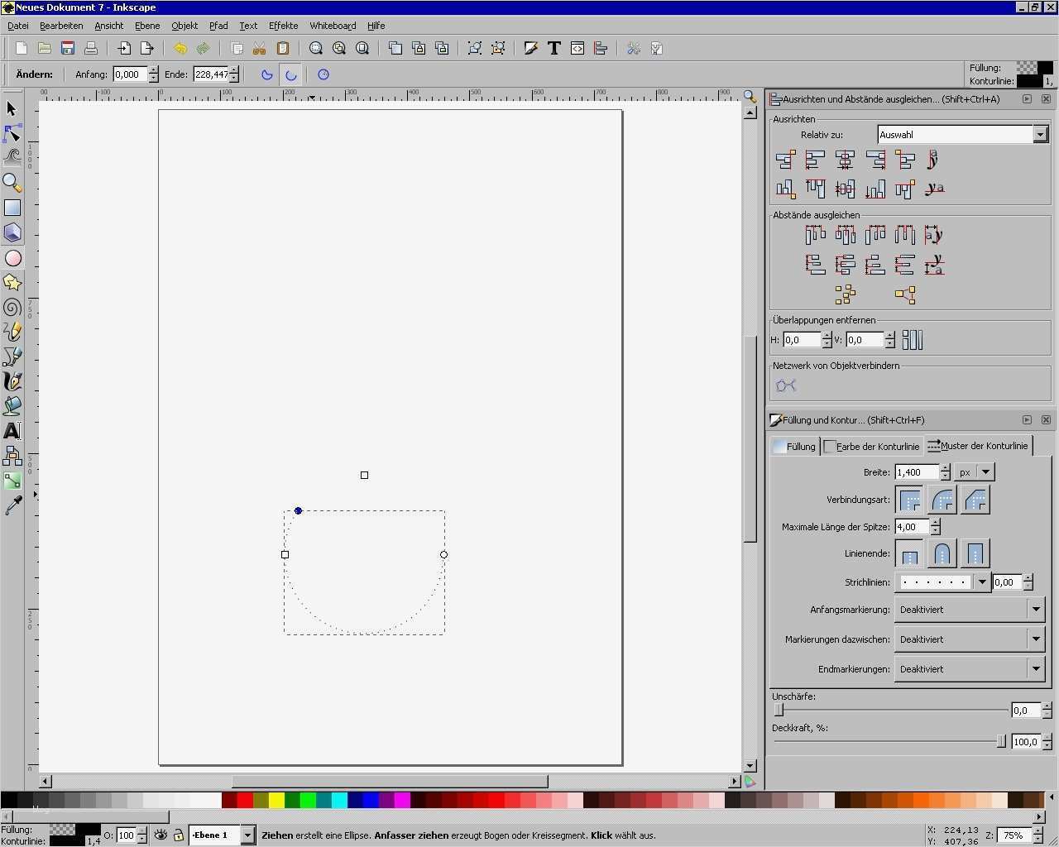Select the Node editing tool
1059x847 pixels.
13,133
